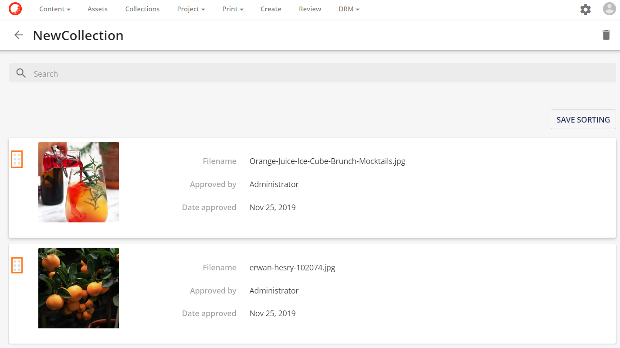The width and height of the screenshot is (620, 348).
Task: Click the back arrow next to NewCollection
Action: pos(18,35)
